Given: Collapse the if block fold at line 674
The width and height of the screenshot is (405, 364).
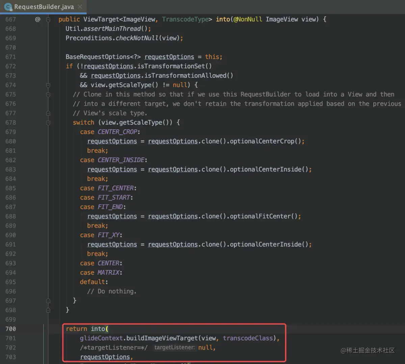Looking at the screenshot, I should tap(48, 85).
